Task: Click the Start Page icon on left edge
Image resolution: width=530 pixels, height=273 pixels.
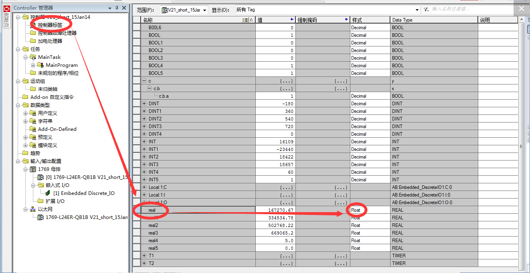Action: coord(6,8)
